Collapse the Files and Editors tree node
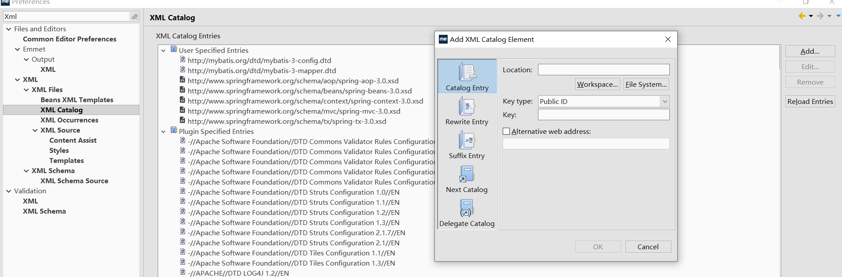 click(x=8, y=29)
